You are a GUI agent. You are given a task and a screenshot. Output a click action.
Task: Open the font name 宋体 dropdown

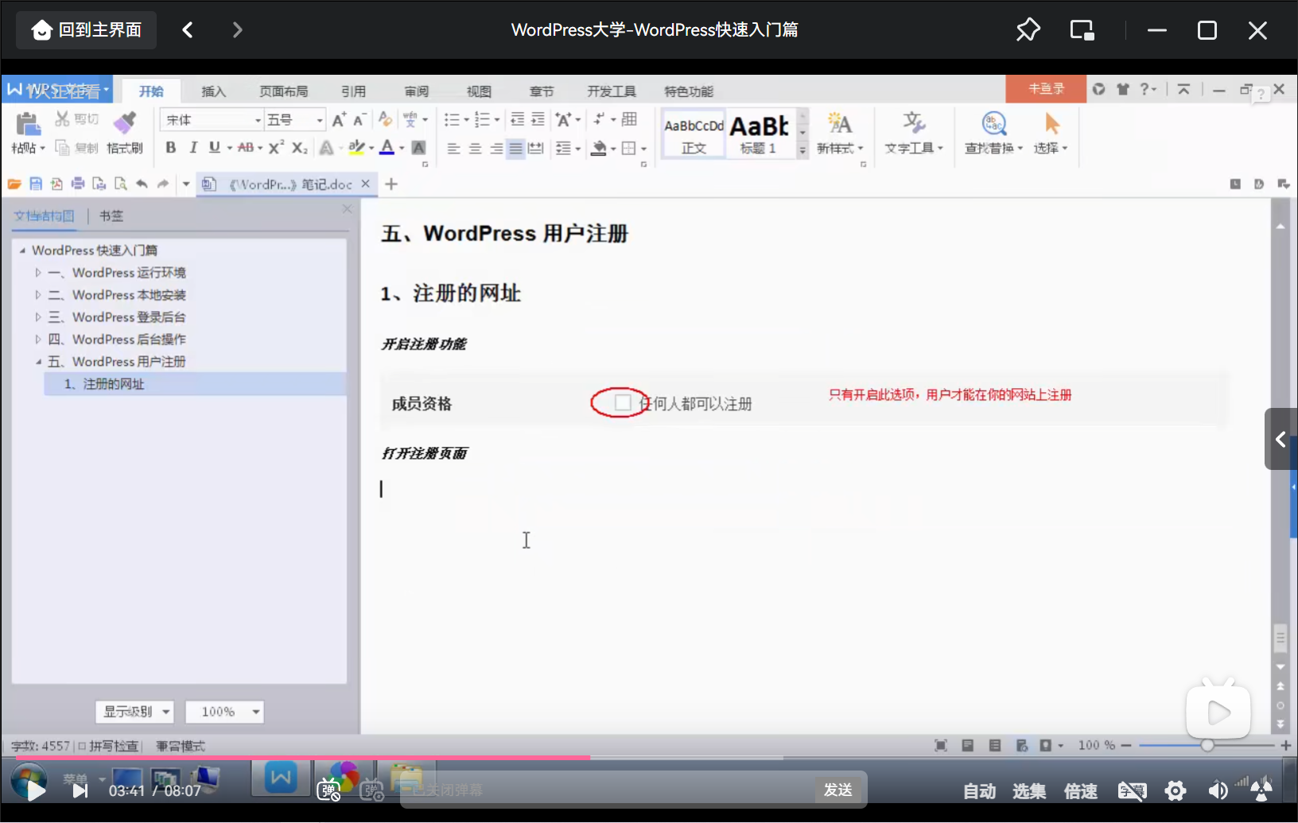tap(258, 120)
